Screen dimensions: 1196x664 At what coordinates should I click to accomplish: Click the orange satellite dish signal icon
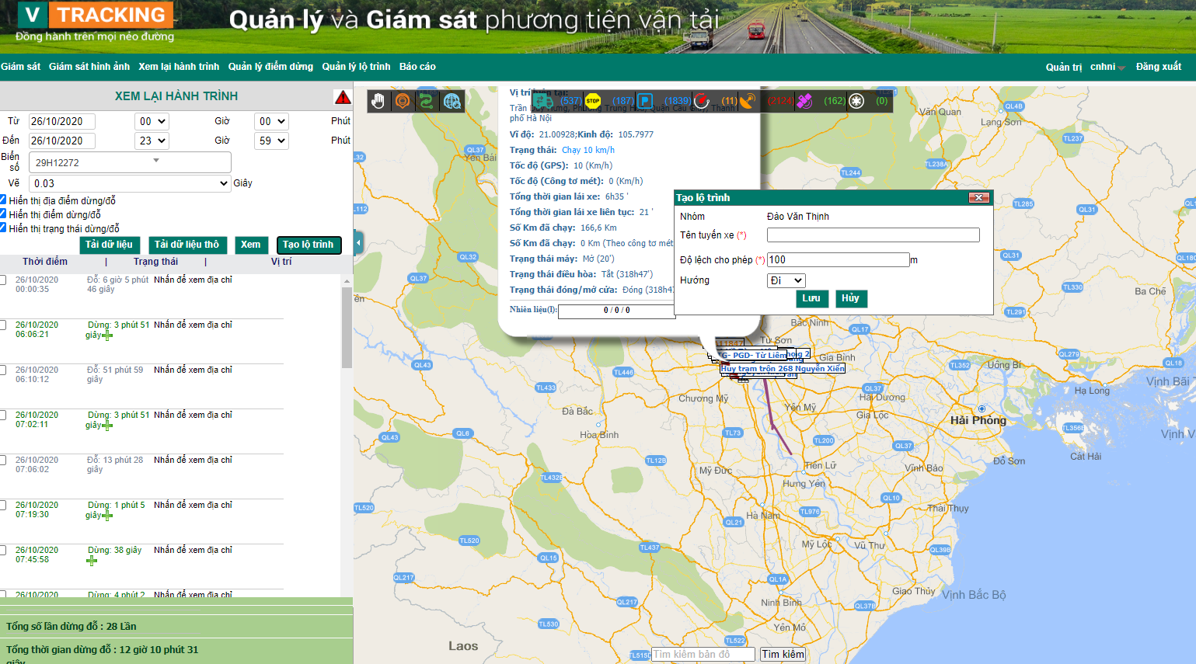(x=748, y=101)
